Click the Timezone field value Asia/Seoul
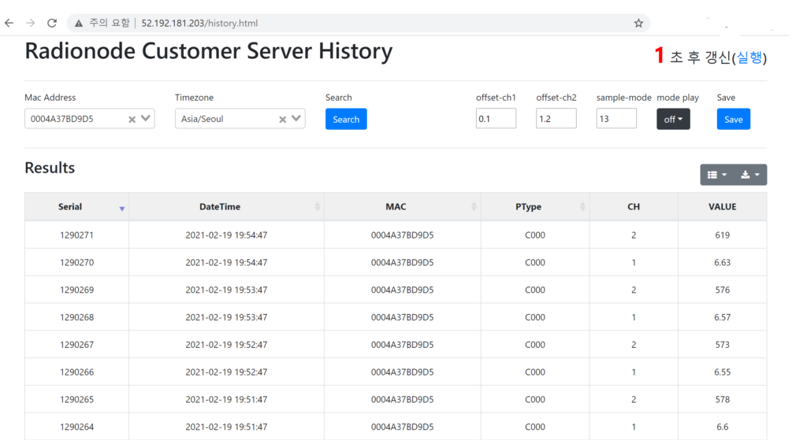This screenshot has height=440, width=807. pyautogui.click(x=203, y=119)
